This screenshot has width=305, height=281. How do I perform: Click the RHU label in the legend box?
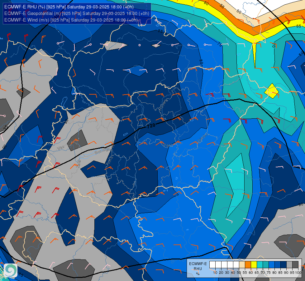click(x=198, y=269)
